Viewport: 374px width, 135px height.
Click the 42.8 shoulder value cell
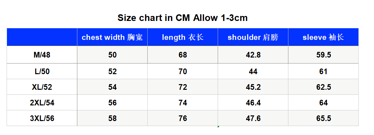pos(253,55)
